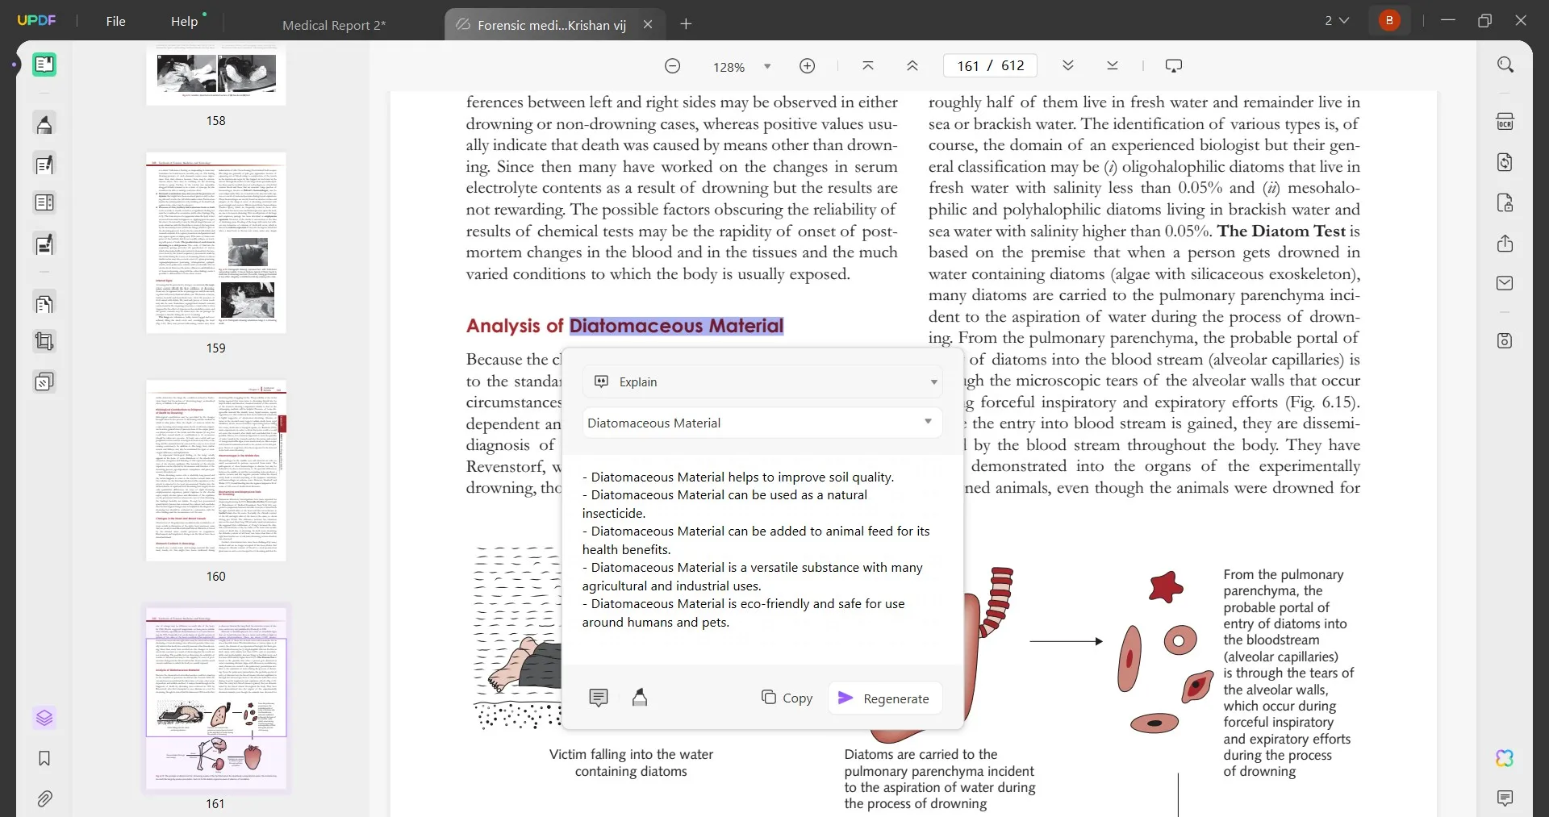Zoom in with the plus icon
This screenshot has width=1549, height=817.
click(807, 66)
